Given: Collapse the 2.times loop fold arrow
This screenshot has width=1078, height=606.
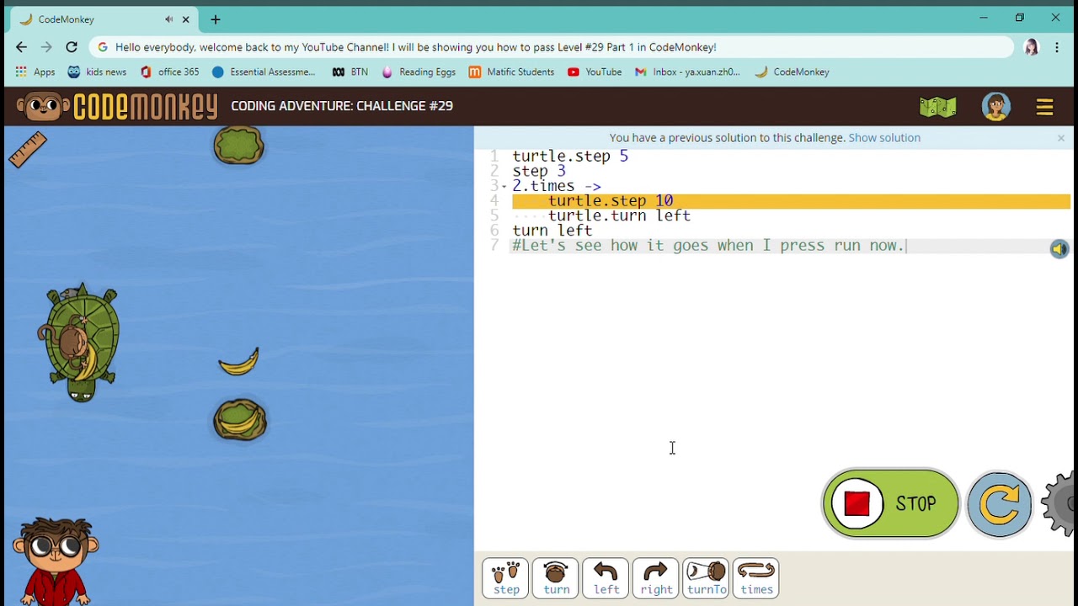Looking at the screenshot, I should [504, 186].
